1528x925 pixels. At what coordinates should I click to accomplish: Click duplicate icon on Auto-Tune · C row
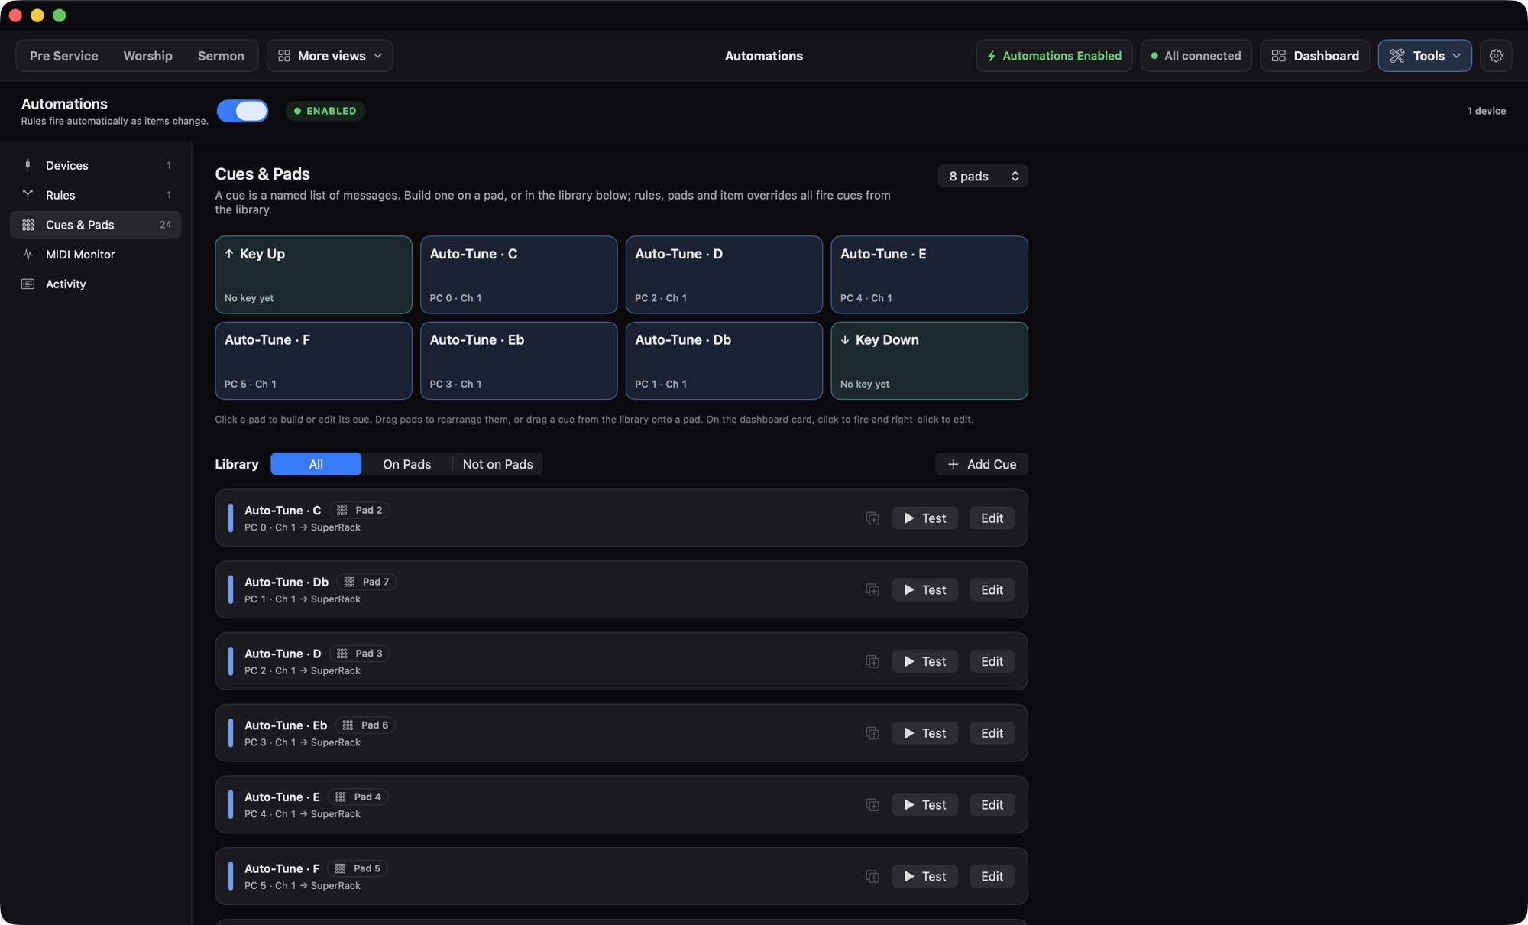point(872,518)
